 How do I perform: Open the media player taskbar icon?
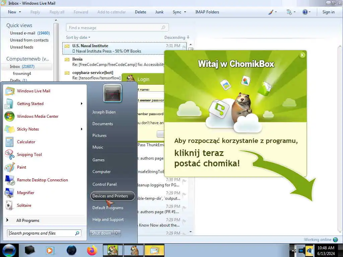point(50,250)
